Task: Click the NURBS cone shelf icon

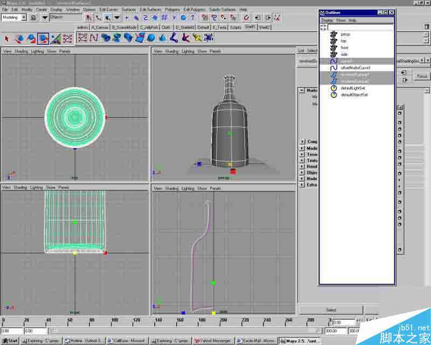Action: click(x=162, y=38)
